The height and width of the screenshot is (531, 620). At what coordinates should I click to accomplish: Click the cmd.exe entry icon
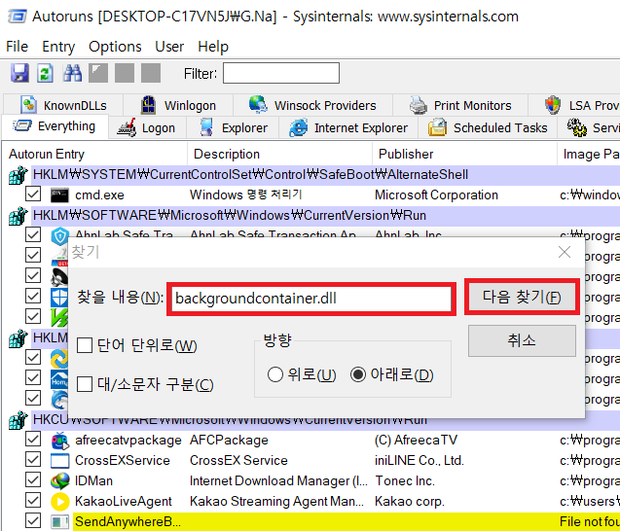click(59, 195)
